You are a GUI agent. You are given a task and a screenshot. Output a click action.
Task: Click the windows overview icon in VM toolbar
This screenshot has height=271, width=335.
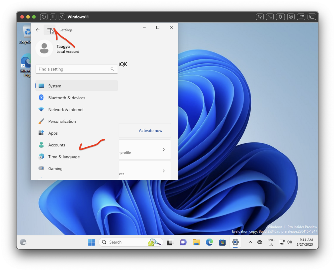(x=312, y=17)
